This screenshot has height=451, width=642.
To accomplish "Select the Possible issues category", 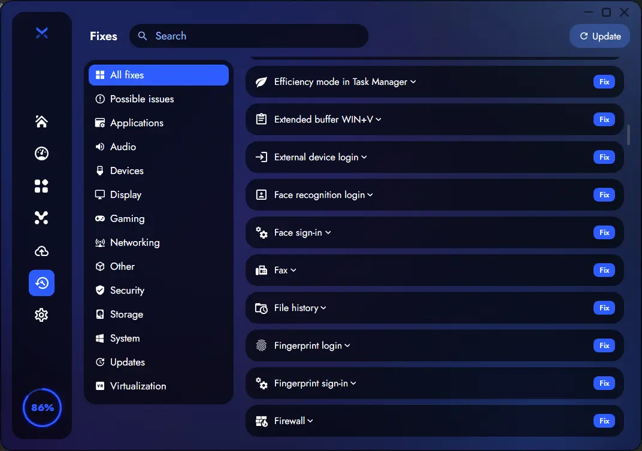I will pyautogui.click(x=142, y=99).
